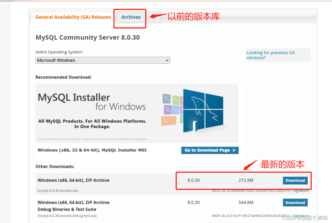Click the 'MySQL Community Server 8.0.30' heading
Screen dimensions: 332x223
88,38
